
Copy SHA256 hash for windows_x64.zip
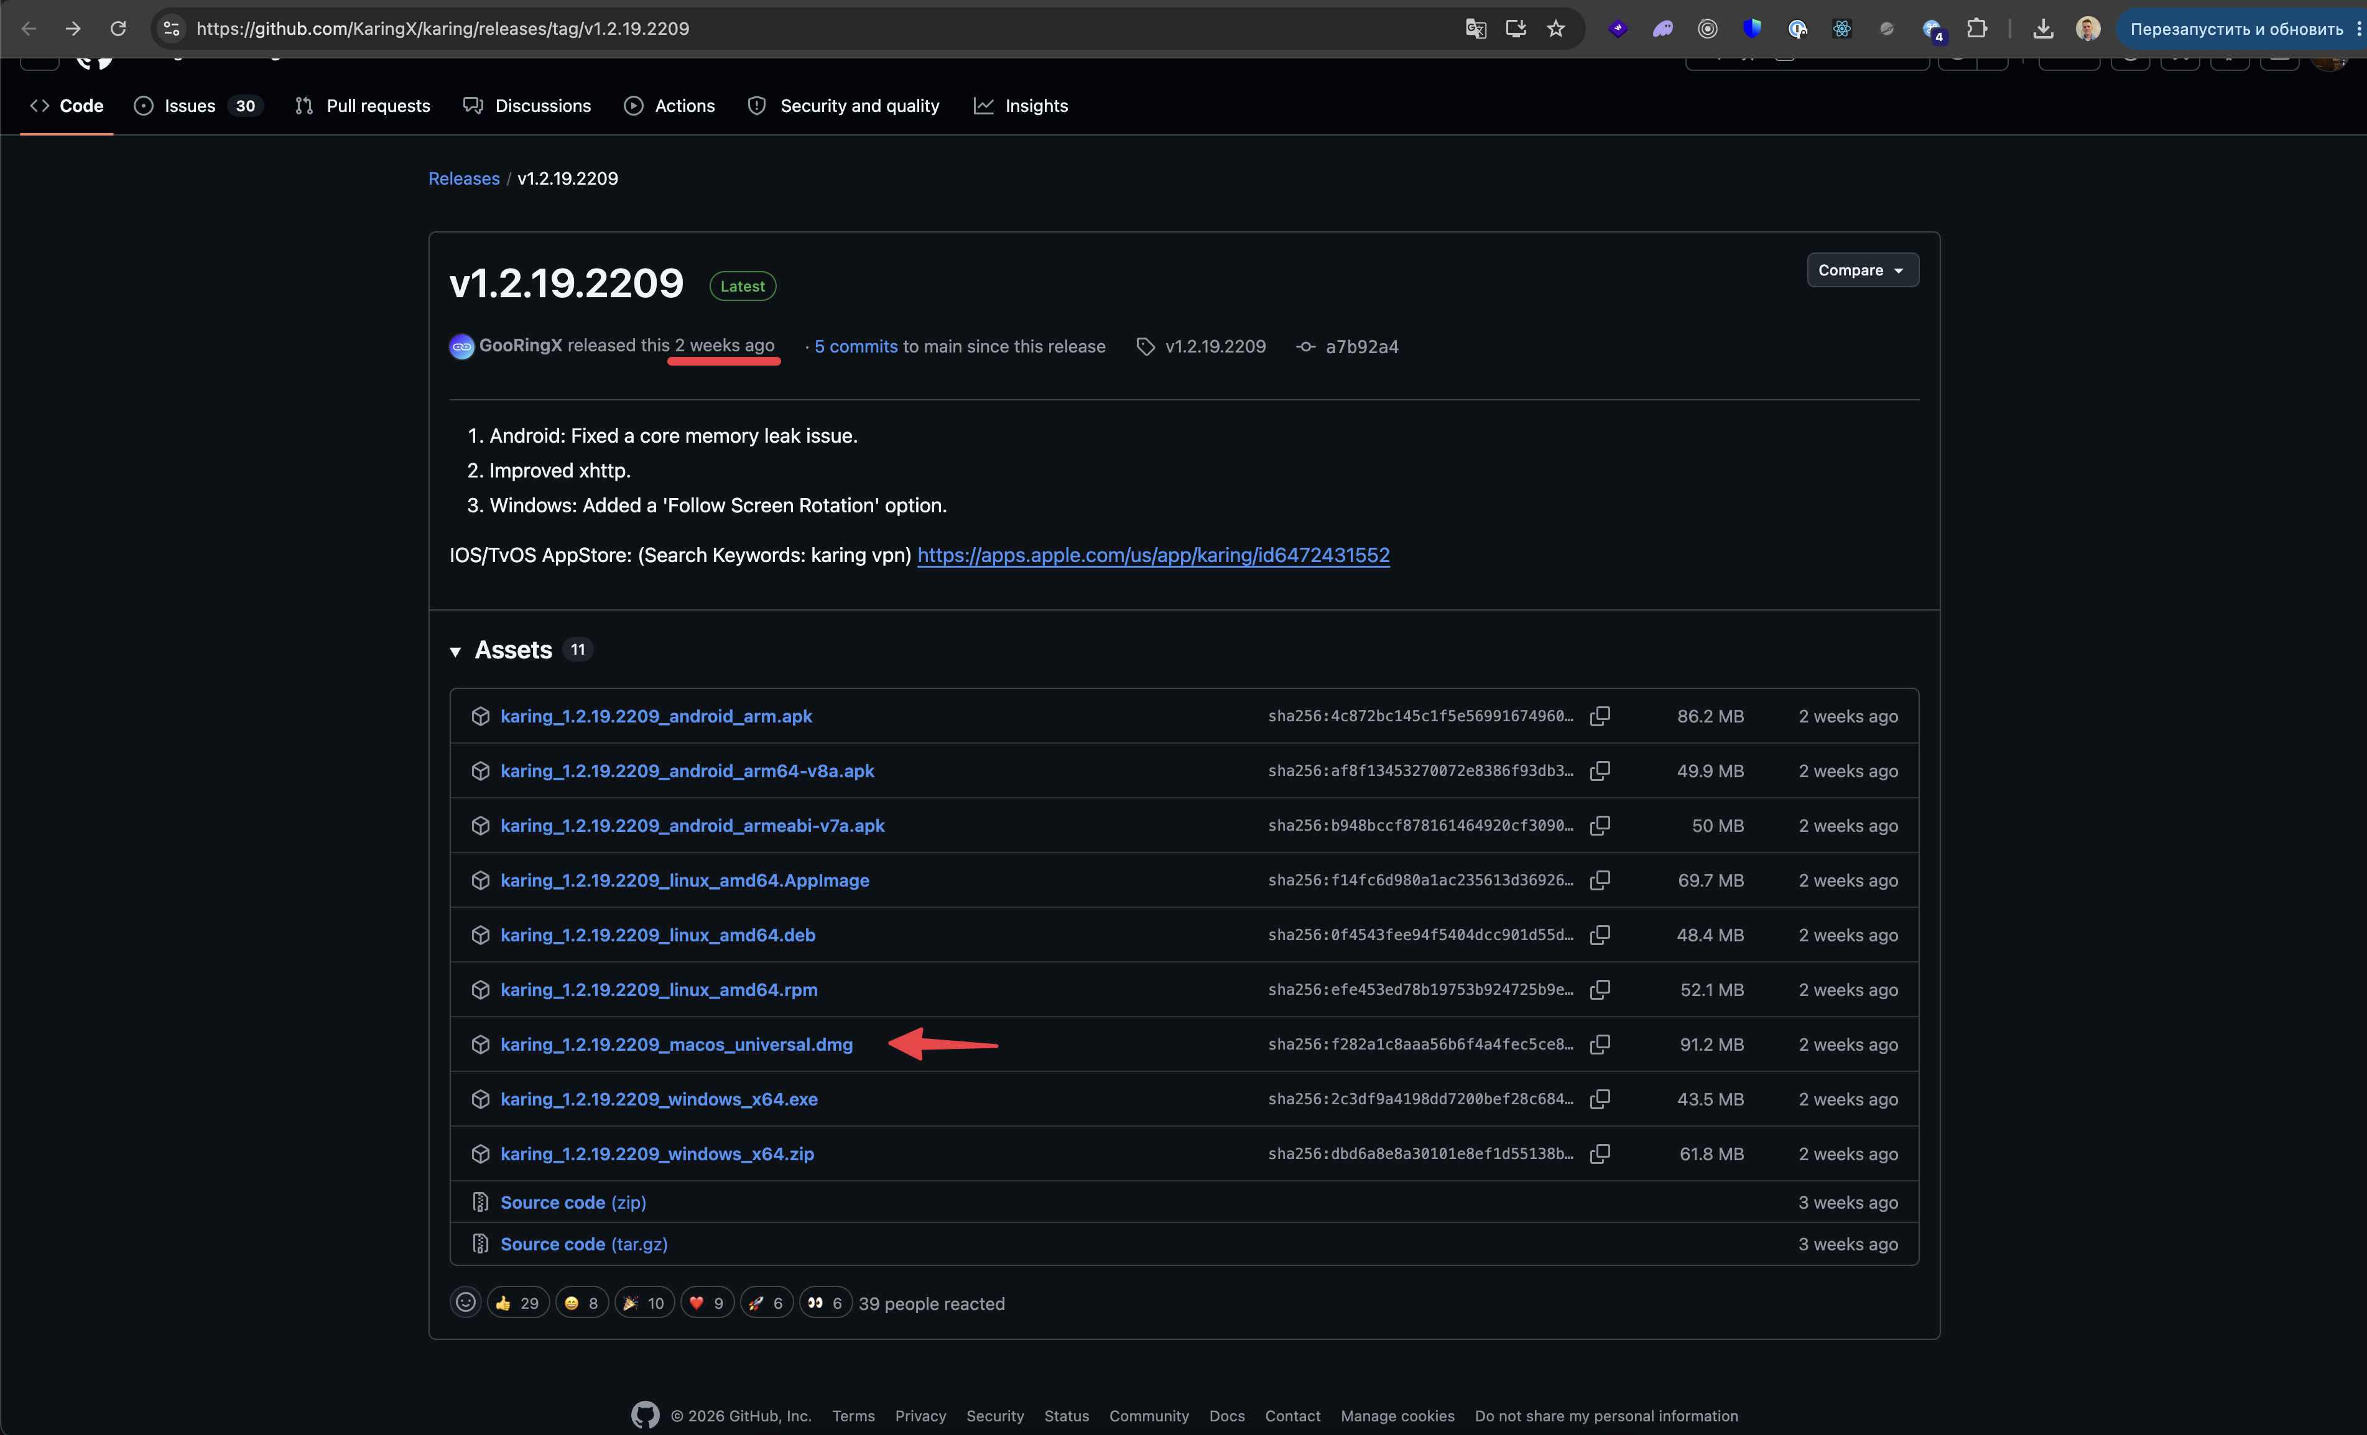pos(1600,1153)
